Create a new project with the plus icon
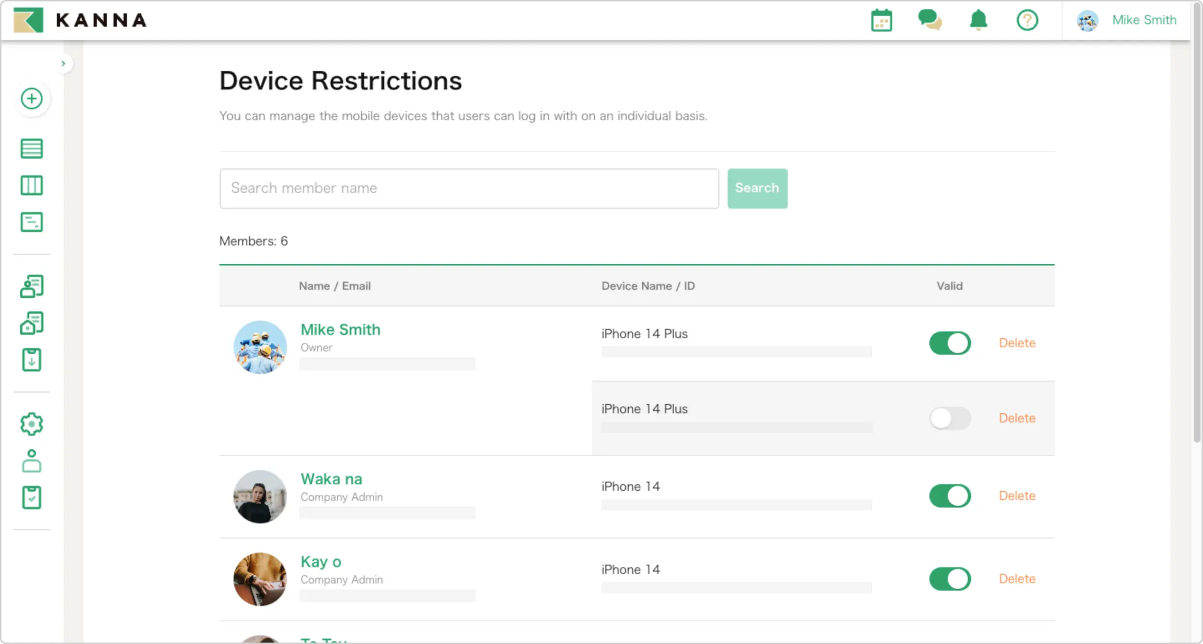The height and width of the screenshot is (644, 1203). tap(32, 98)
